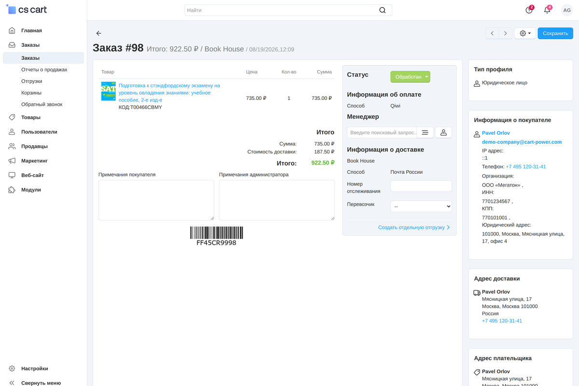Go to previous order with left chevron
Viewport: 579px width, 386px height.
[x=492, y=33]
